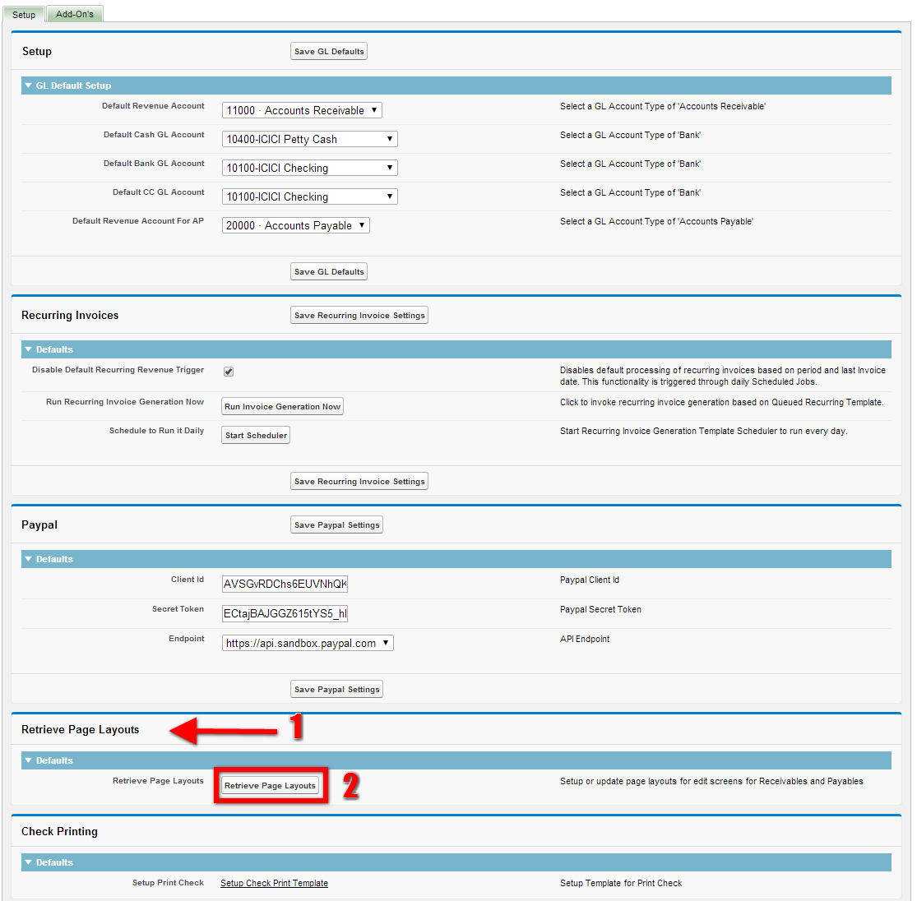Open the Setup tab

pos(24,15)
